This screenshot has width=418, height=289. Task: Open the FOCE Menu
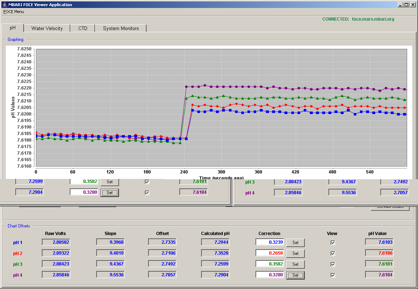(13, 12)
